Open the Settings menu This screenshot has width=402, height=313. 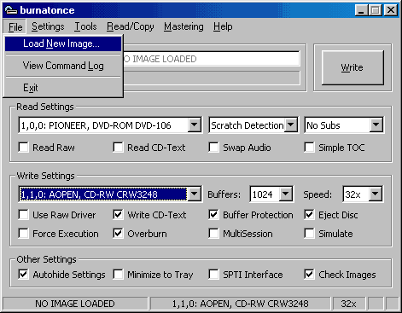coord(48,26)
